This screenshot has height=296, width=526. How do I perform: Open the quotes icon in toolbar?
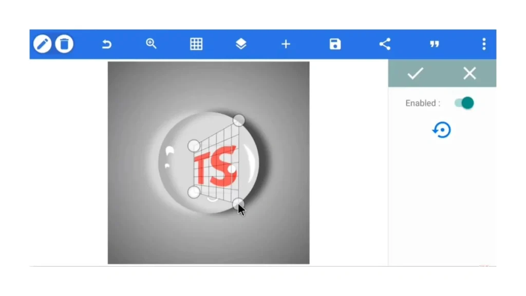(x=435, y=44)
